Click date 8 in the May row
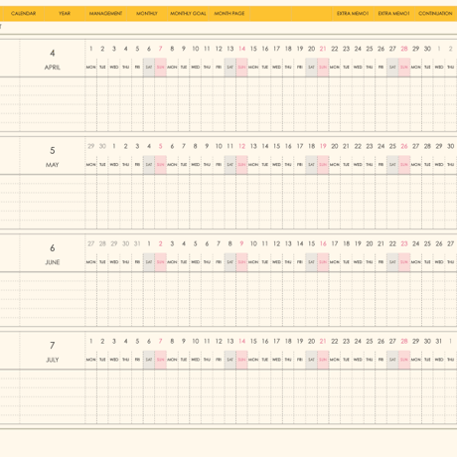The image size is (457, 457). tap(195, 146)
